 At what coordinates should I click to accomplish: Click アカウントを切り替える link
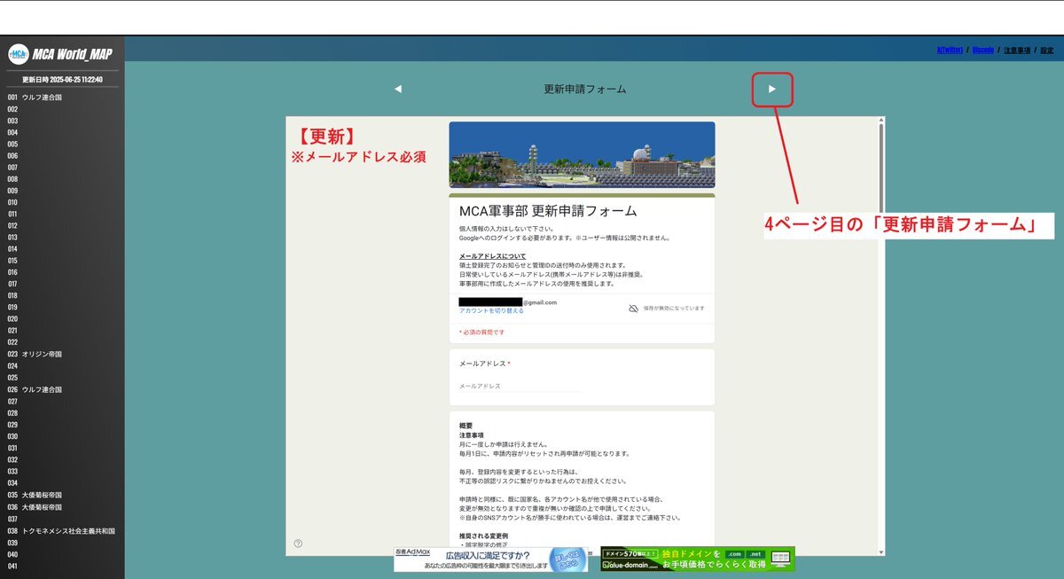(491, 311)
